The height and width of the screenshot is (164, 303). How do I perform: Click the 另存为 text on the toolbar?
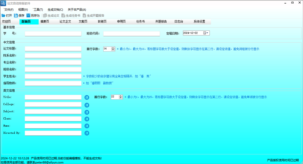click(x=35, y=16)
